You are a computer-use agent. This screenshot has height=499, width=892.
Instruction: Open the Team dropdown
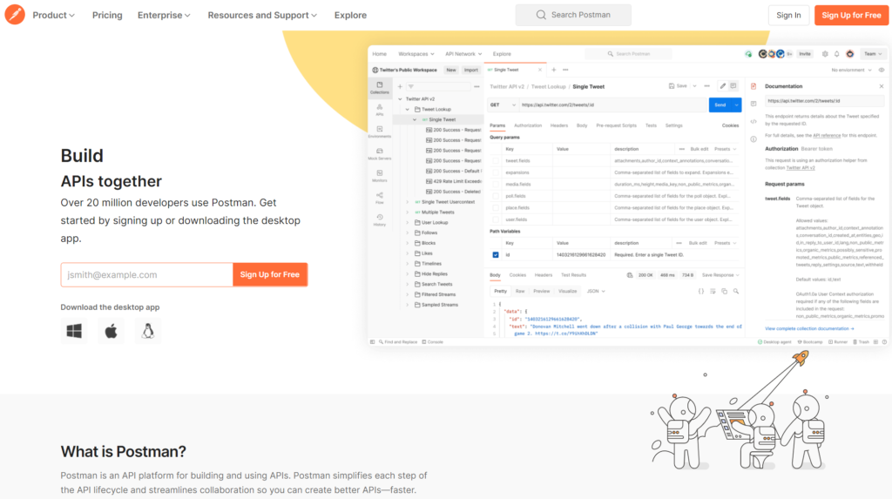[x=873, y=54]
